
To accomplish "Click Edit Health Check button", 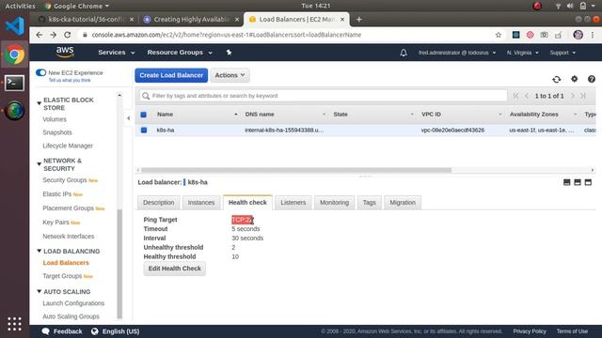I will click(x=175, y=269).
